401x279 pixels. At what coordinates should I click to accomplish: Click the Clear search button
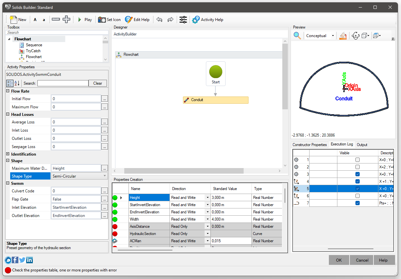click(x=98, y=83)
